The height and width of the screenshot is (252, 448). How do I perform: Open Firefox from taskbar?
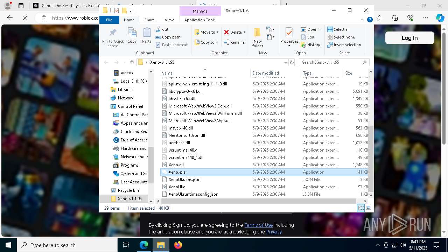178,245
